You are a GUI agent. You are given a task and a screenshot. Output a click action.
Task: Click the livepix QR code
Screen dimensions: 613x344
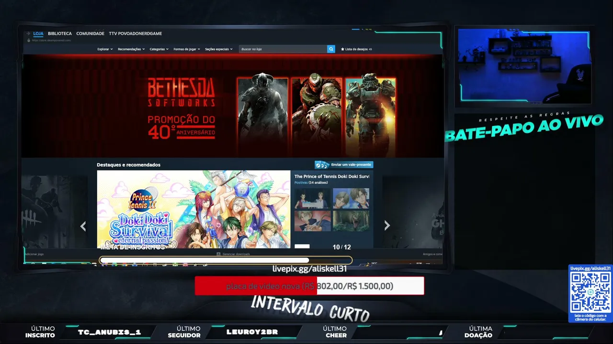click(590, 292)
